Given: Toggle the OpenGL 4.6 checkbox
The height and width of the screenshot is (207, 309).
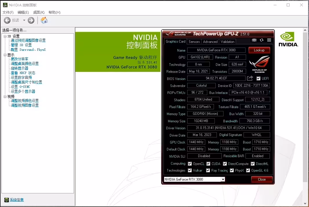Looking at the screenshot, I should click(248, 170).
